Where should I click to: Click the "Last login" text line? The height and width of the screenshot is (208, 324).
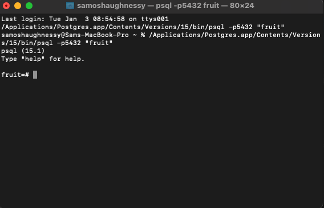click(x=85, y=19)
